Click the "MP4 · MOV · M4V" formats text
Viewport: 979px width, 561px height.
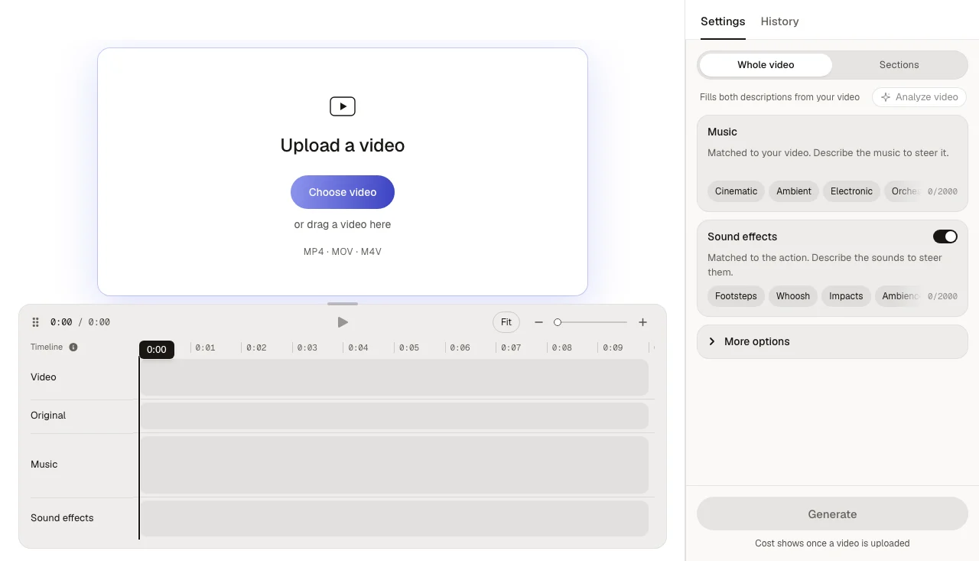pyautogui.click(x=343, y=252)
